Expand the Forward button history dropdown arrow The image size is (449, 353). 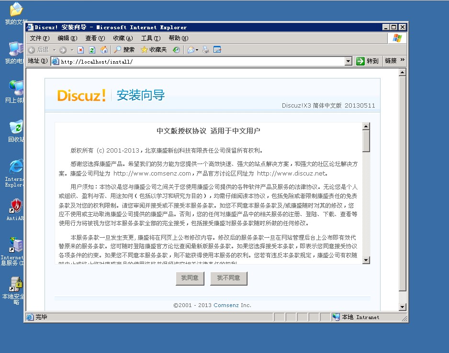[x=72, y=50]
